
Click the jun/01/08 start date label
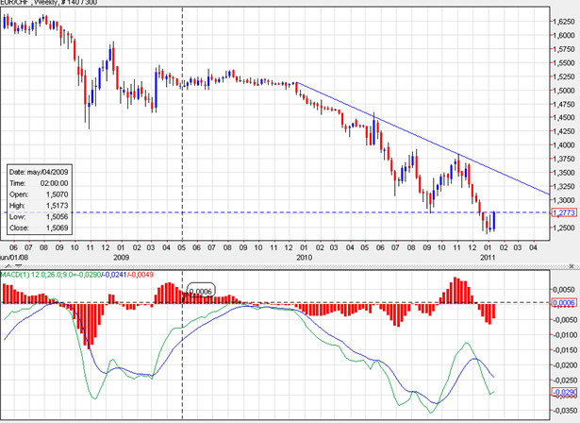12,256
